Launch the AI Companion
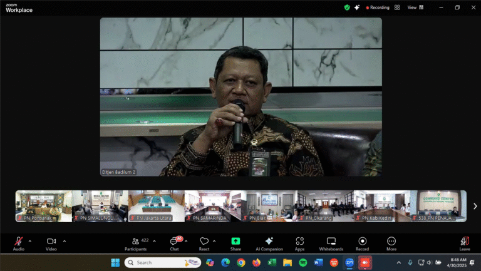 pos(269,242)
